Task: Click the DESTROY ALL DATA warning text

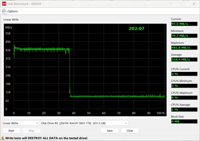Action: pos(46,138)
